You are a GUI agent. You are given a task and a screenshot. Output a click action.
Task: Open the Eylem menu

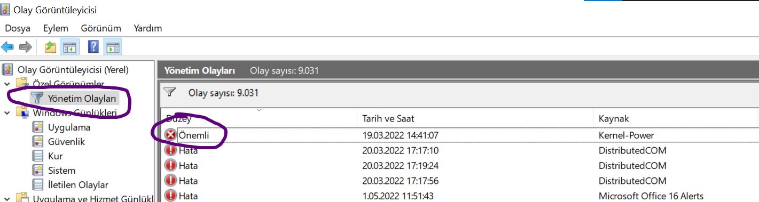tap(56, 28)
